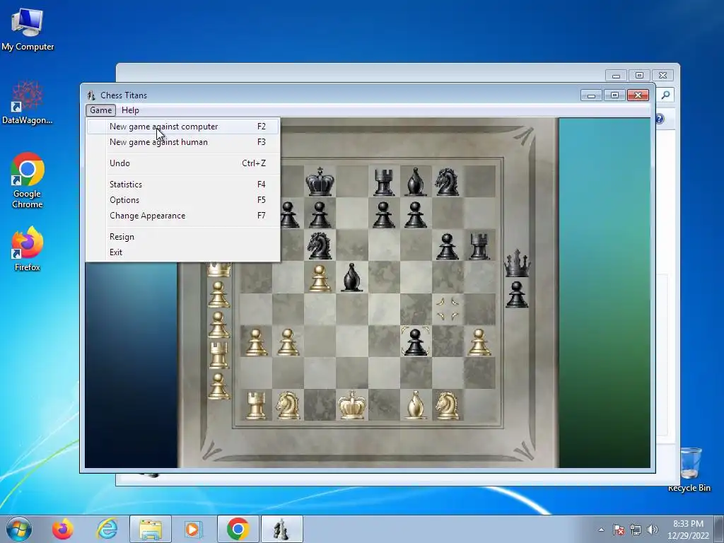Open the Google Chrome desktop shortcut
The image size is (724, 543).
28,180
